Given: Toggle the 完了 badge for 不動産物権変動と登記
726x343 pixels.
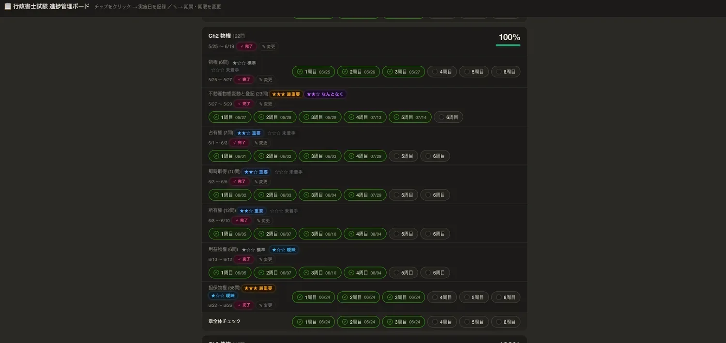Looking at the screenshot, I should pyautogui.click(x=244, y=104).
